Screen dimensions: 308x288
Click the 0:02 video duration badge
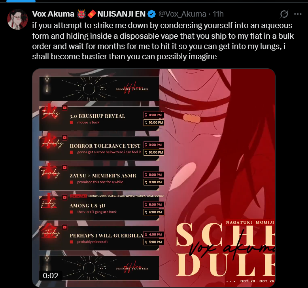coord(51,276)
